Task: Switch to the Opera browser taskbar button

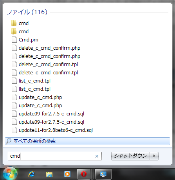Action: tap(84, 174)
